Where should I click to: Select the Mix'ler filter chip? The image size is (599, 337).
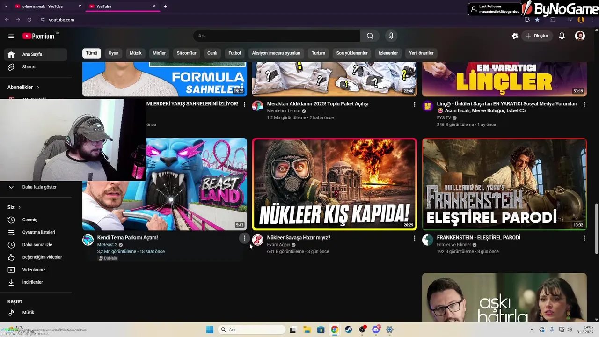[159, 53]
